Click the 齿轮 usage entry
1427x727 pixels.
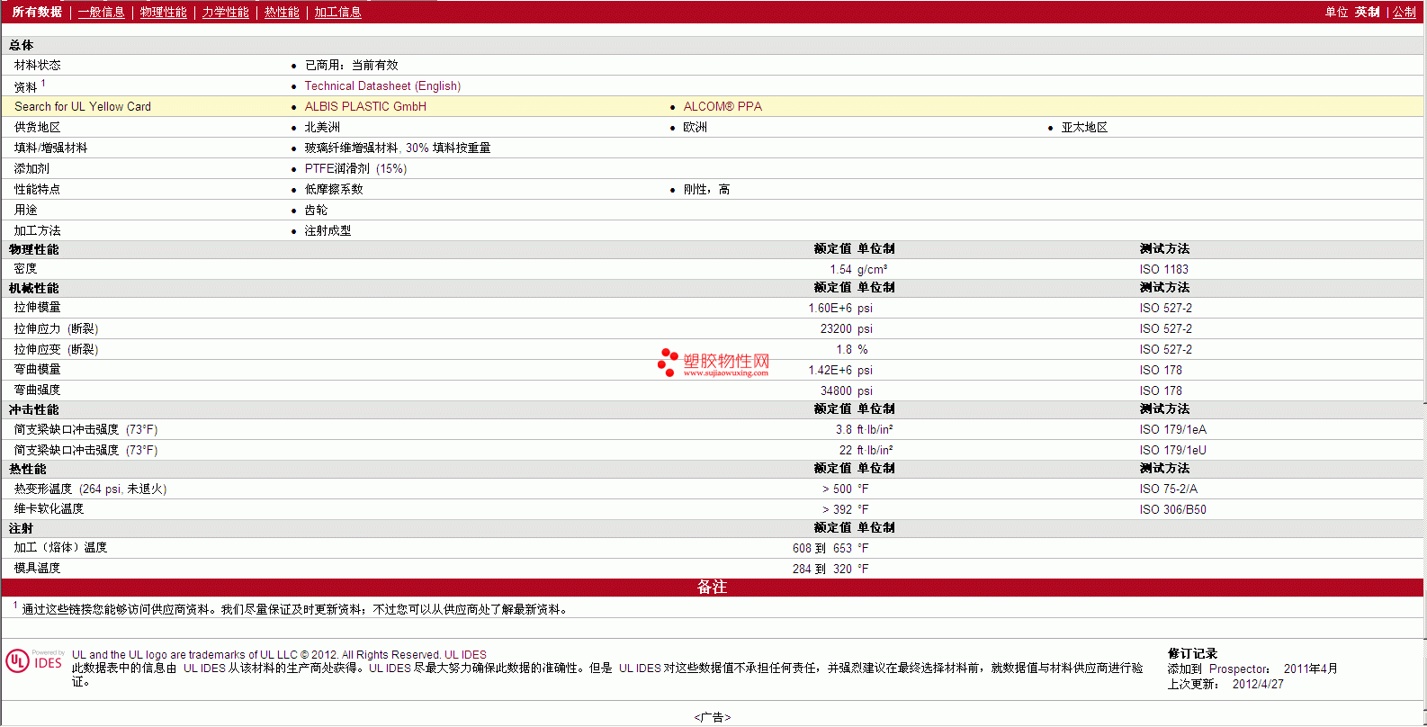coord(316,210)
